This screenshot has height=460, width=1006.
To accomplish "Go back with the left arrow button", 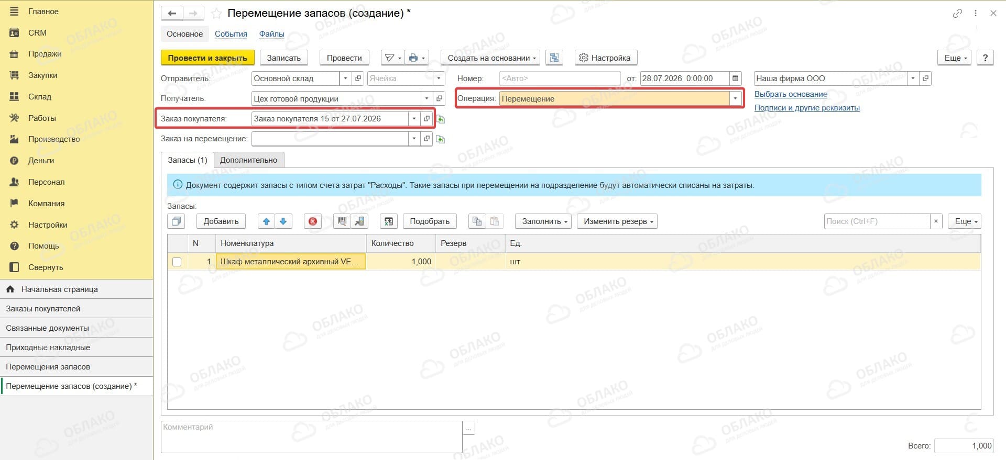I will 172,13.
